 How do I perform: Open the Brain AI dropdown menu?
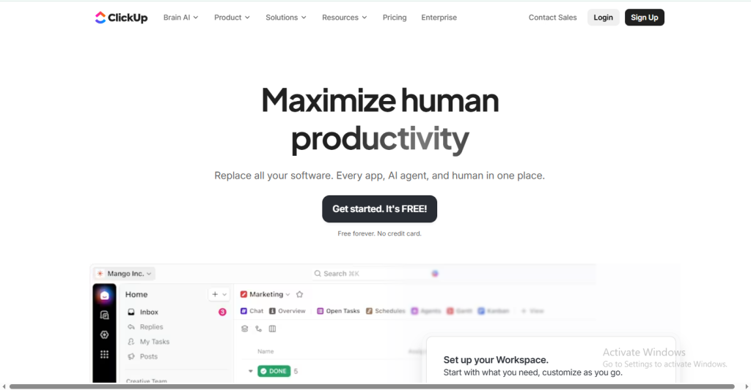click(x=180, y=18)
